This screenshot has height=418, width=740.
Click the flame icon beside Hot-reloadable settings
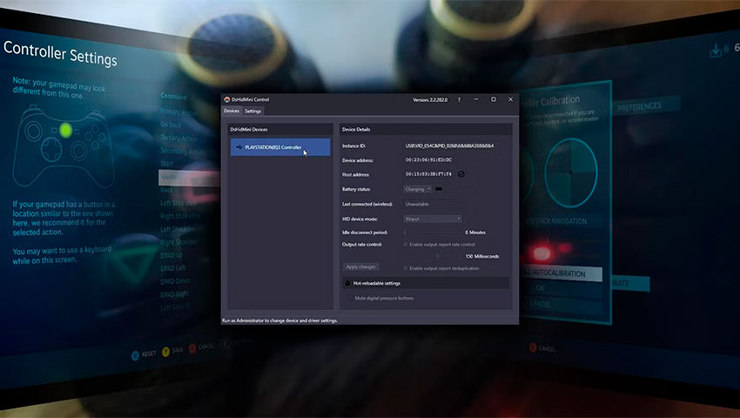coord(348,283)
